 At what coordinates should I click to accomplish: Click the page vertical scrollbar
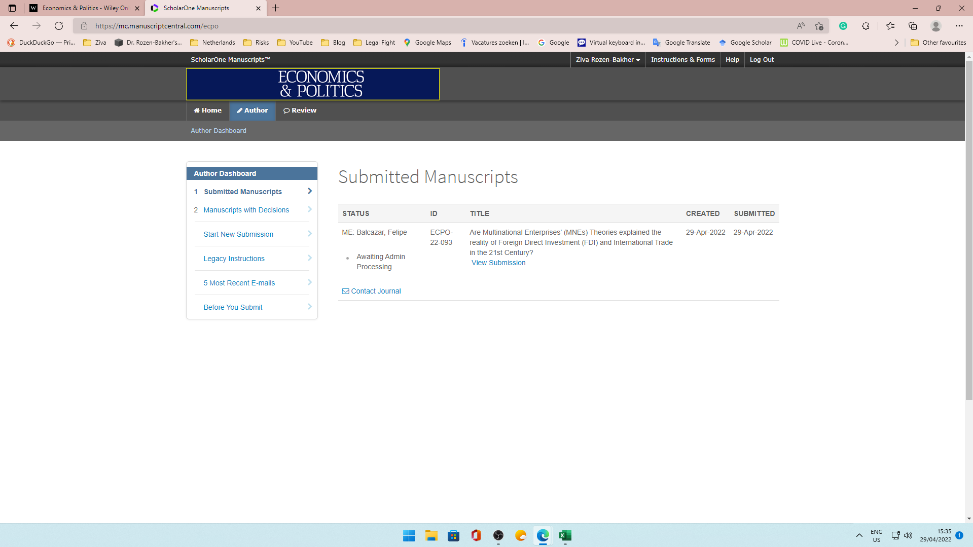(x=969, y=231)
